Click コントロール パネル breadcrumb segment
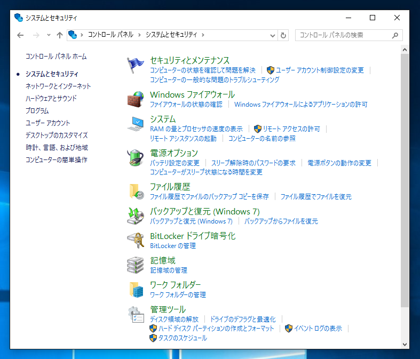 pyautogui.click(x=110, y=35)
